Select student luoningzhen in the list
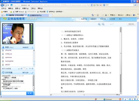The height and width of the screenshot is (101, 139). [9, 61]
